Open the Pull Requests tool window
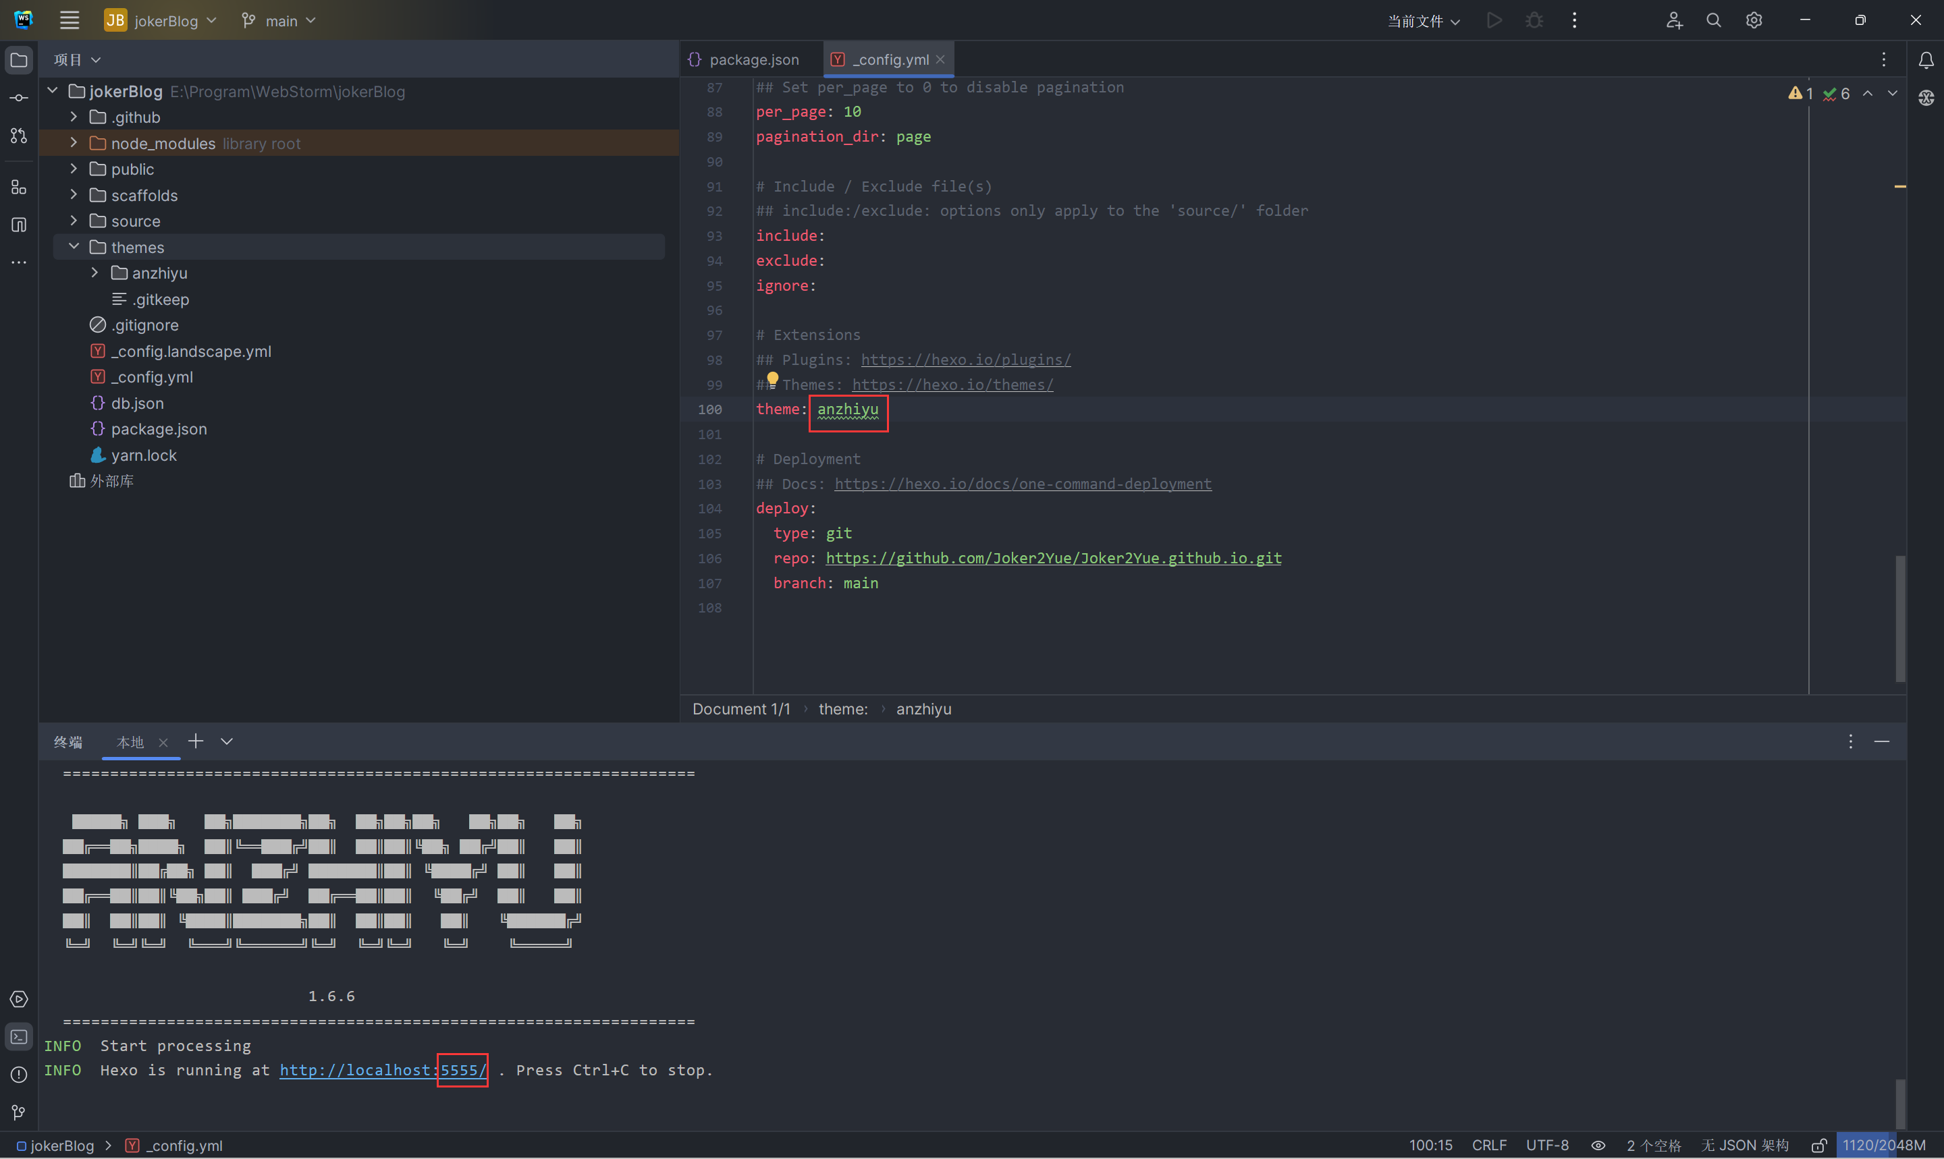Viewport: 1944px width, 1159px height. pyautogui.click(x=19, y=136)
